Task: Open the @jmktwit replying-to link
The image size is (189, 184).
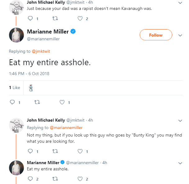Action: point(41,51)
